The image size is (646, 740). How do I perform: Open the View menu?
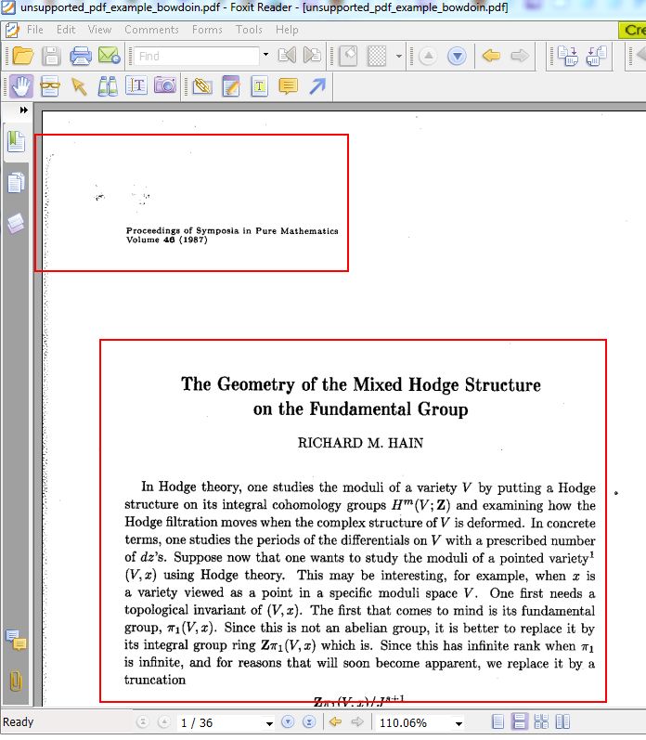(x=99, y=30)
